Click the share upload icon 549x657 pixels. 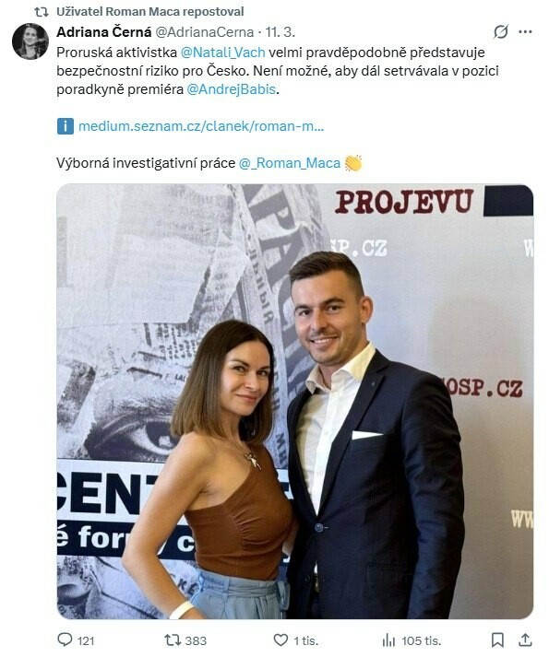[x=525, y=639]
